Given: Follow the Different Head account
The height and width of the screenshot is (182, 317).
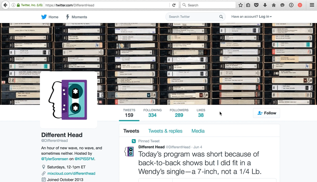Looking at the screenshot, I should pyautogui.click(x=266, y=113).
